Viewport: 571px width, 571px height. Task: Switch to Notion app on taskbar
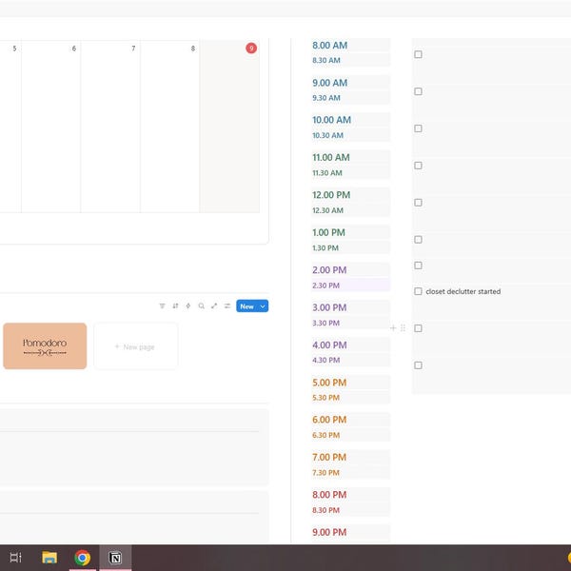tap(115, 558)
